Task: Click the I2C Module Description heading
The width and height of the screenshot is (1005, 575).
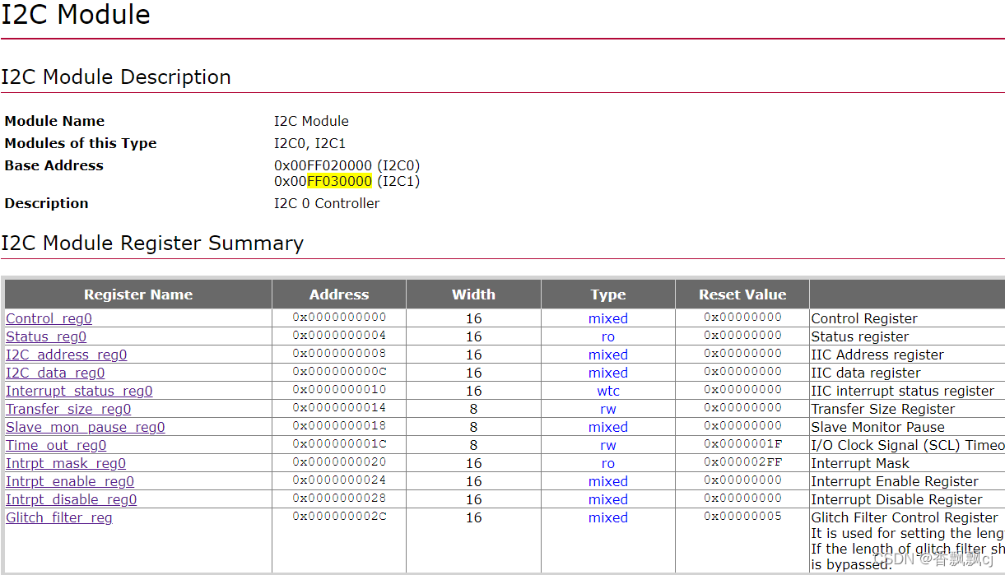Action: click(117, 77)
